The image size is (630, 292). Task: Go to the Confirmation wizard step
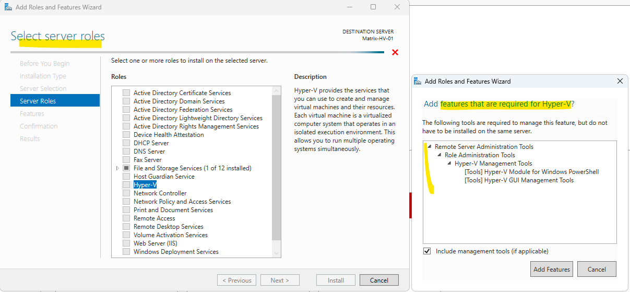point(39,126)
